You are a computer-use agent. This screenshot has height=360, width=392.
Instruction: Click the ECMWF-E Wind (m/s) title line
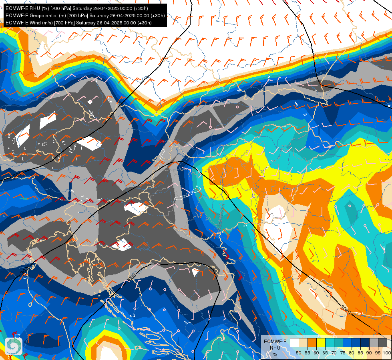tap(78, 23)
